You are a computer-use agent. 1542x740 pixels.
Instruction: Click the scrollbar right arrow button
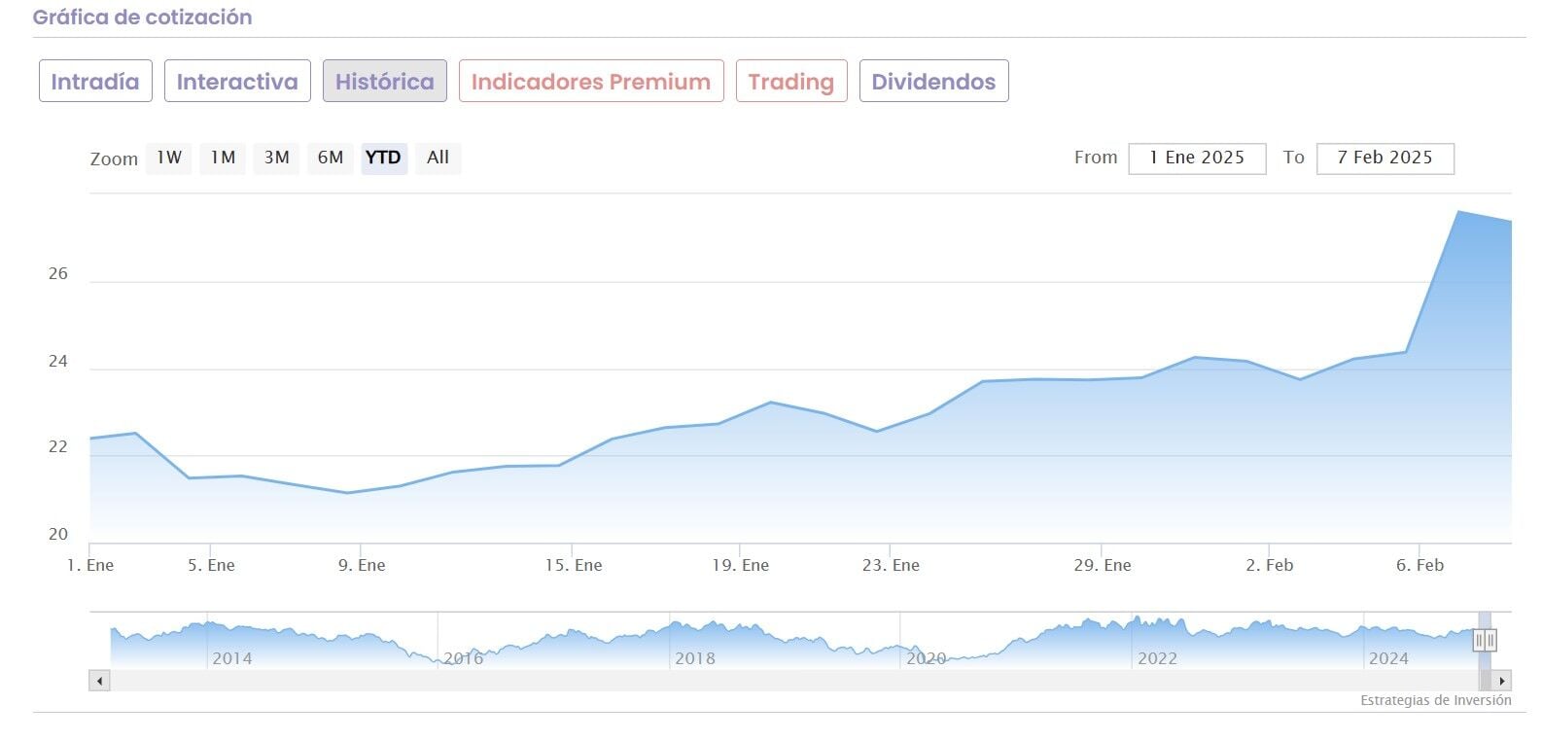tap(1502, 681)
